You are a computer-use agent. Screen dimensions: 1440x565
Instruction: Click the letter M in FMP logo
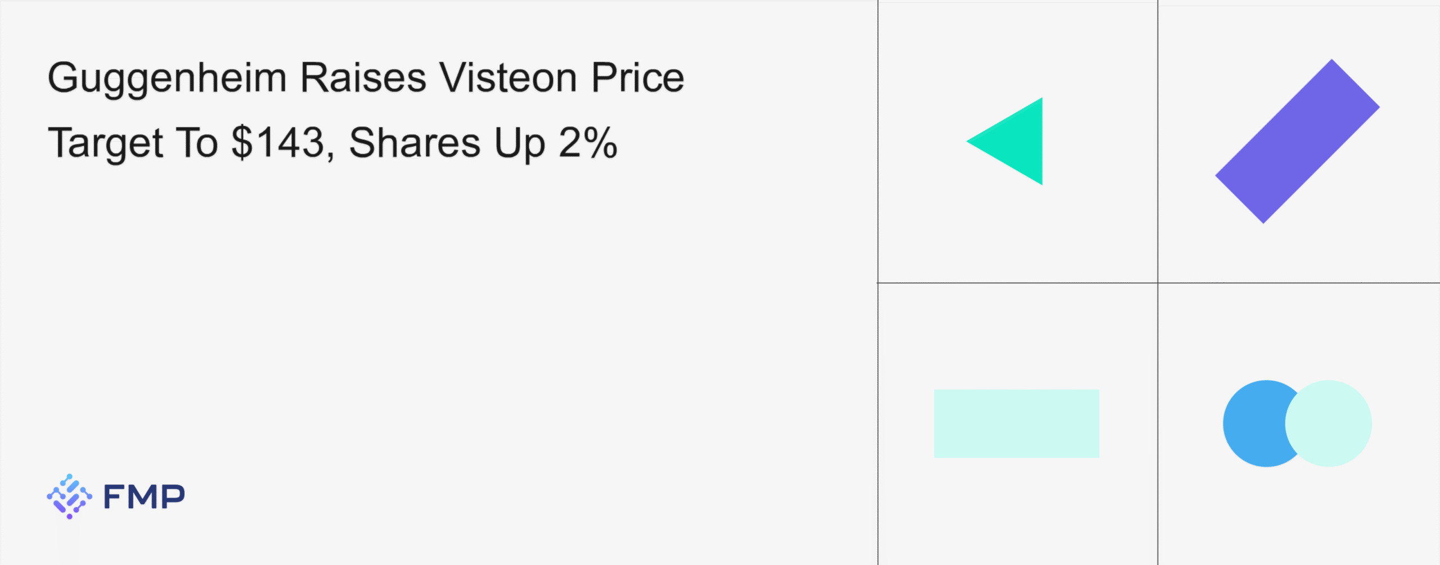point(143,497)
